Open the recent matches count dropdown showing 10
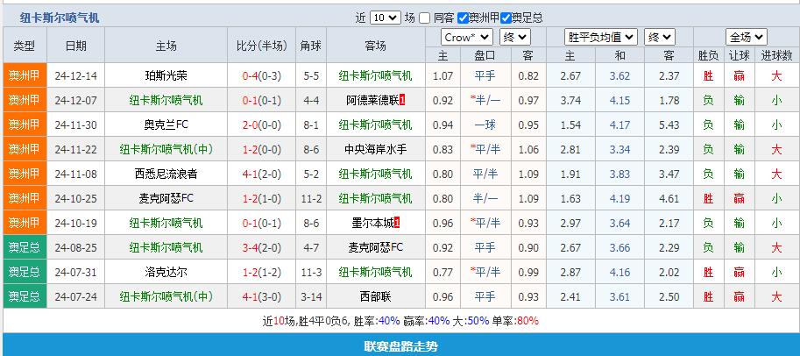Screen dimensions: 800x356 coord(385,18)
